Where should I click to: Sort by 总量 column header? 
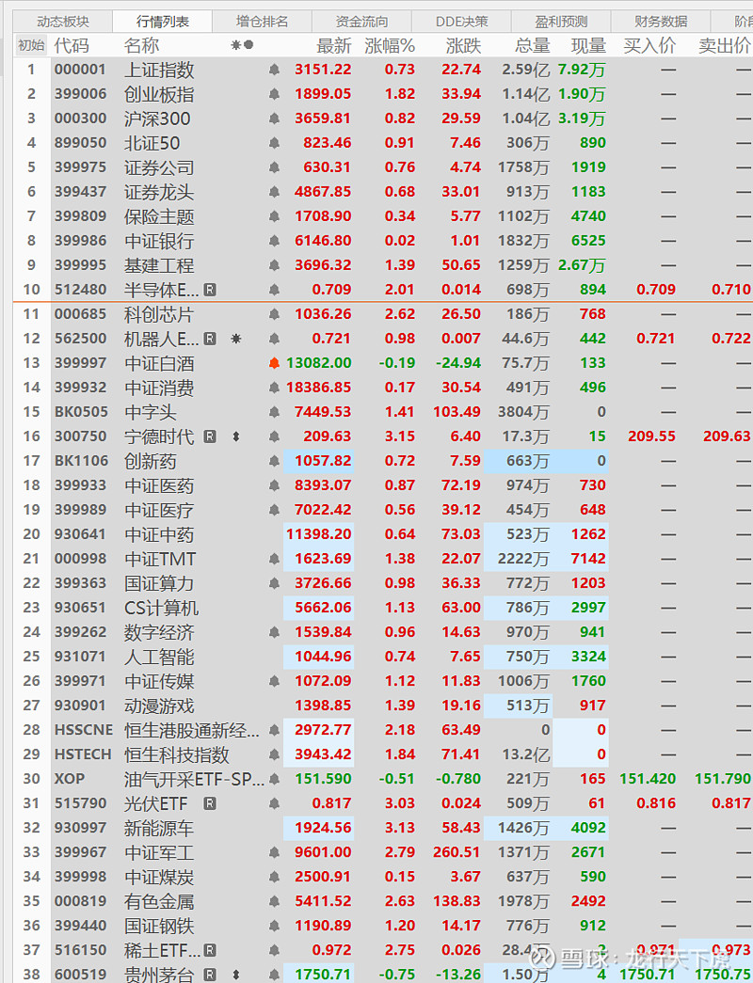tap(533, 45)
